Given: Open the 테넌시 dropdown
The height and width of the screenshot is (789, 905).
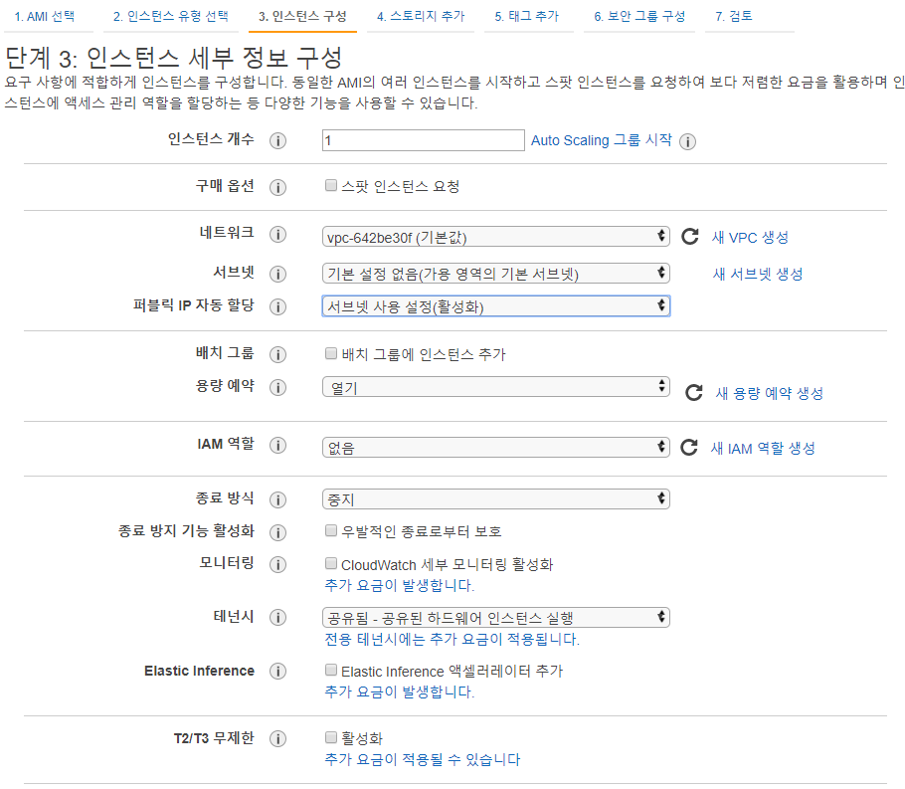Looking at the screenshot, I should tap(496, 618).
